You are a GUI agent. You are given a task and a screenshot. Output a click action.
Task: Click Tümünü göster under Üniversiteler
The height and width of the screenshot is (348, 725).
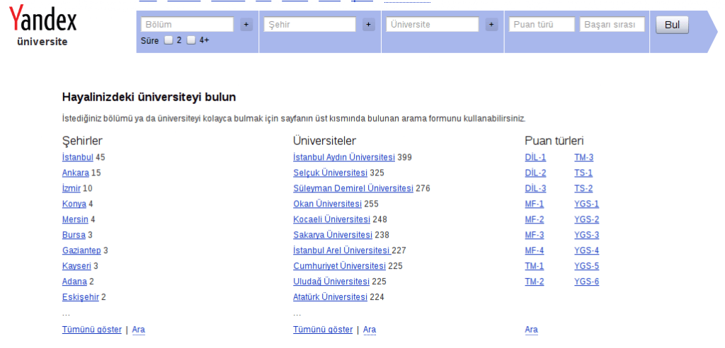(x=323, y=330)
